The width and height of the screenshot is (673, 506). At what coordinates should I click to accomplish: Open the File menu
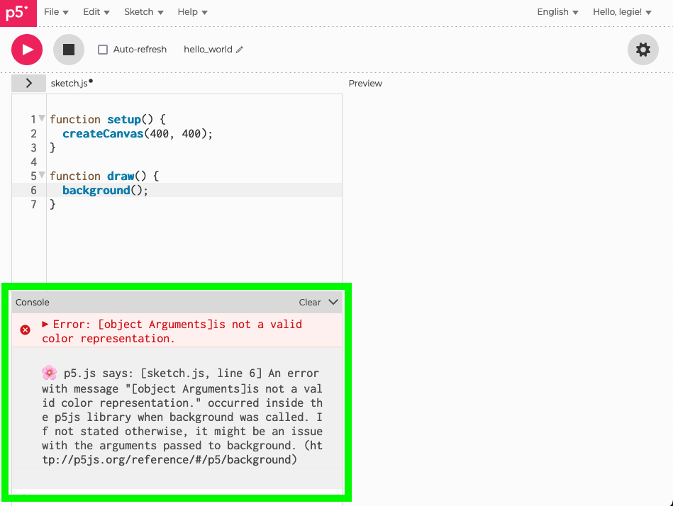point(56,12)
